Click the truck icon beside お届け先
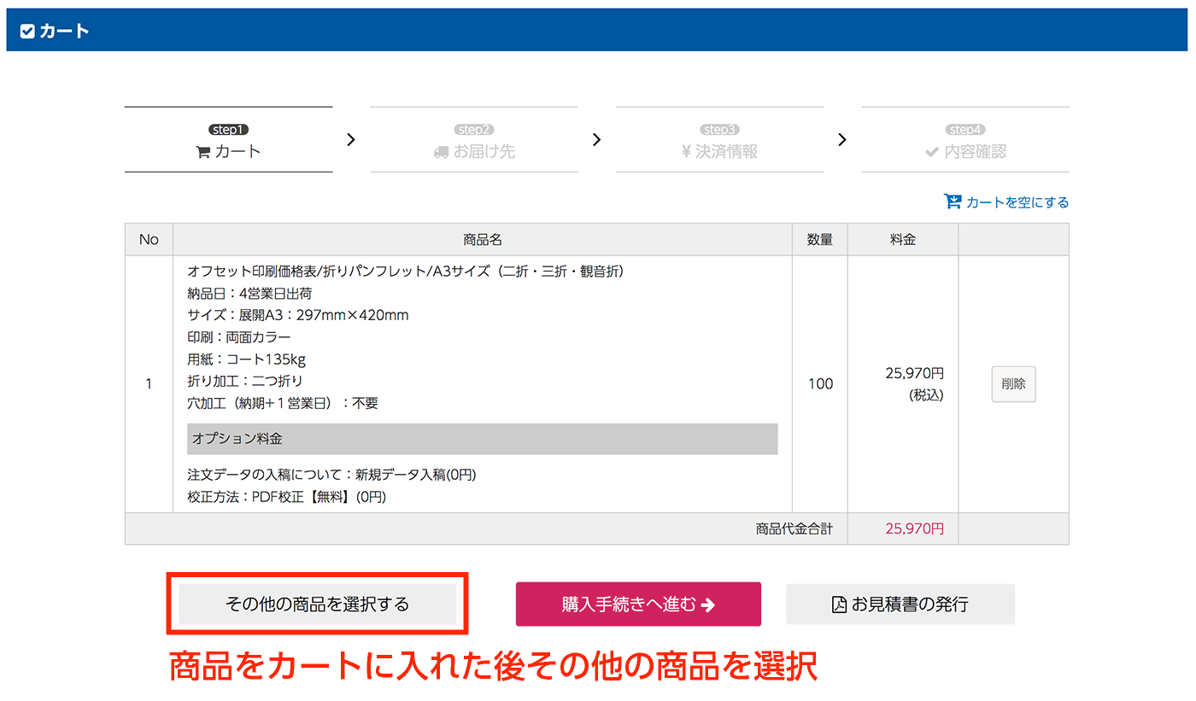1196x701 pixels. click(441, 151)
